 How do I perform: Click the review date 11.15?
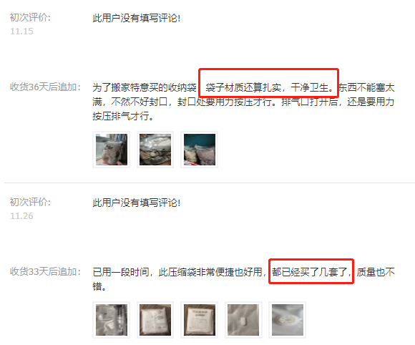tap(21, 31)
